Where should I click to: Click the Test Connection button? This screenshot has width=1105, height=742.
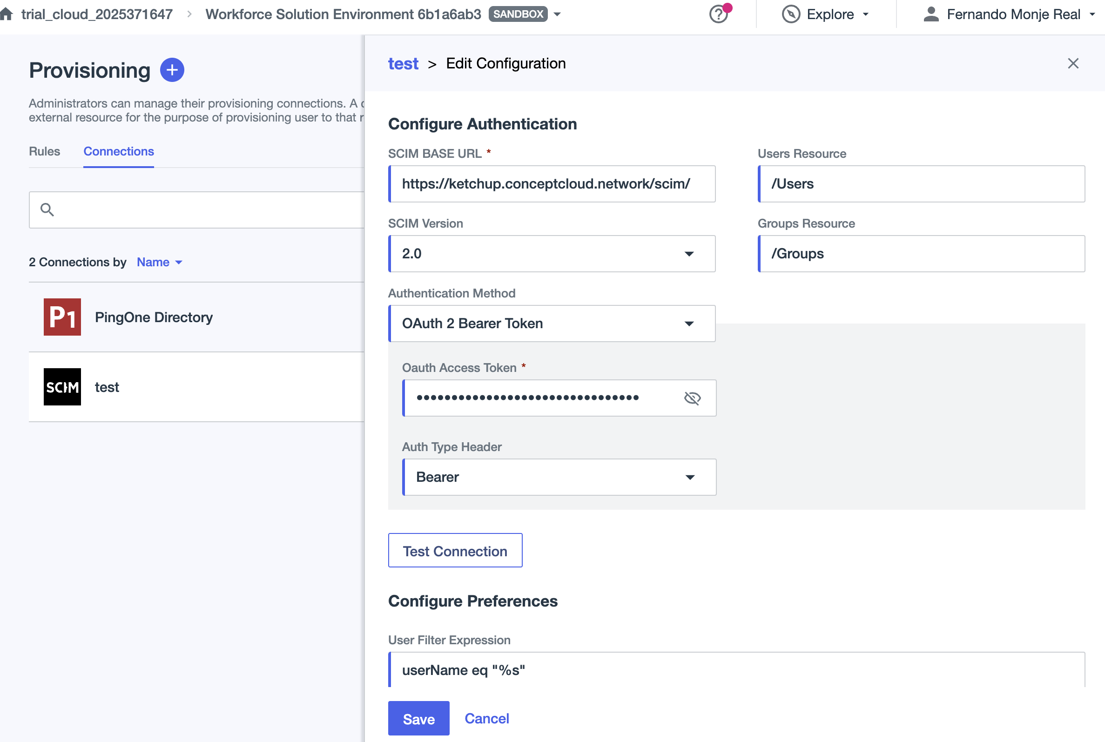[455, 551]
